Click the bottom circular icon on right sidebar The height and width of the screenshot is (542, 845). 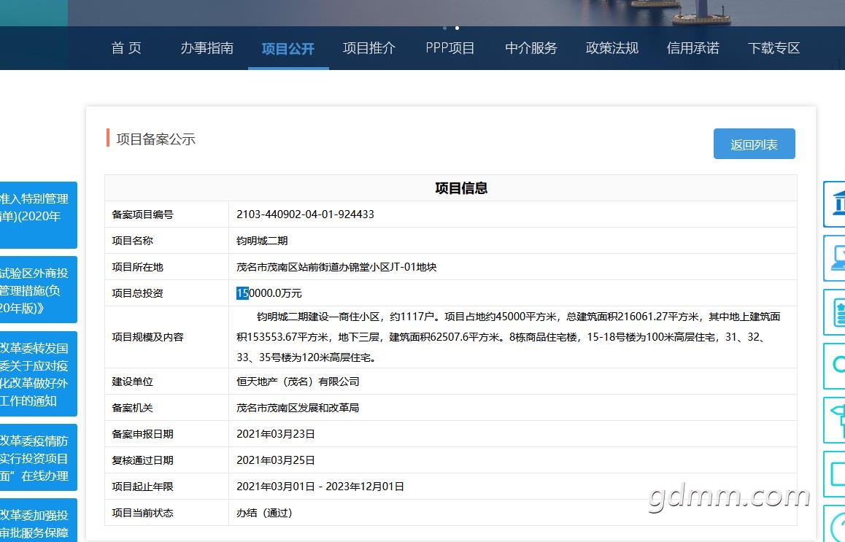point(834,524)
